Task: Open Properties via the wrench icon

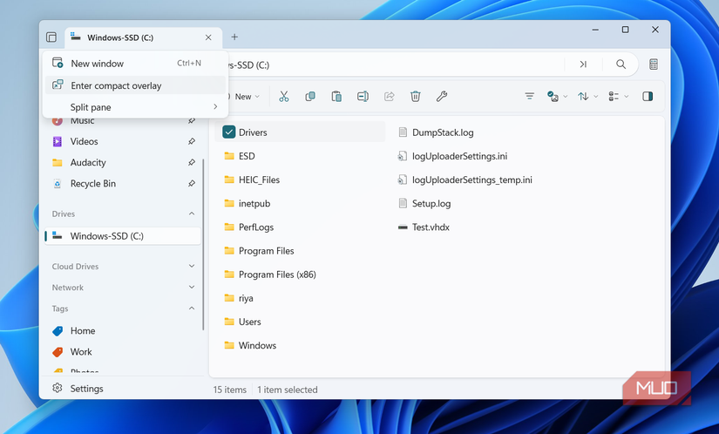Action: [x=442, y=97]
